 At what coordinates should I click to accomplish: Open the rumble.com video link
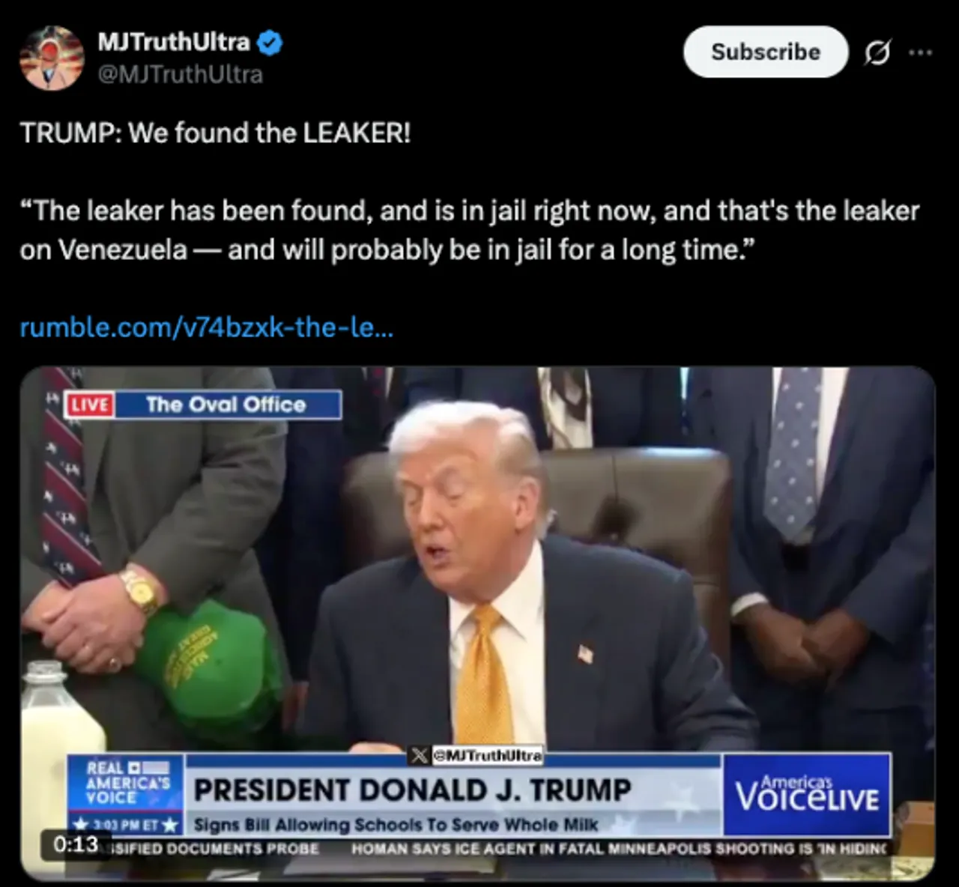pyautogui.click(x=206, y=327)
